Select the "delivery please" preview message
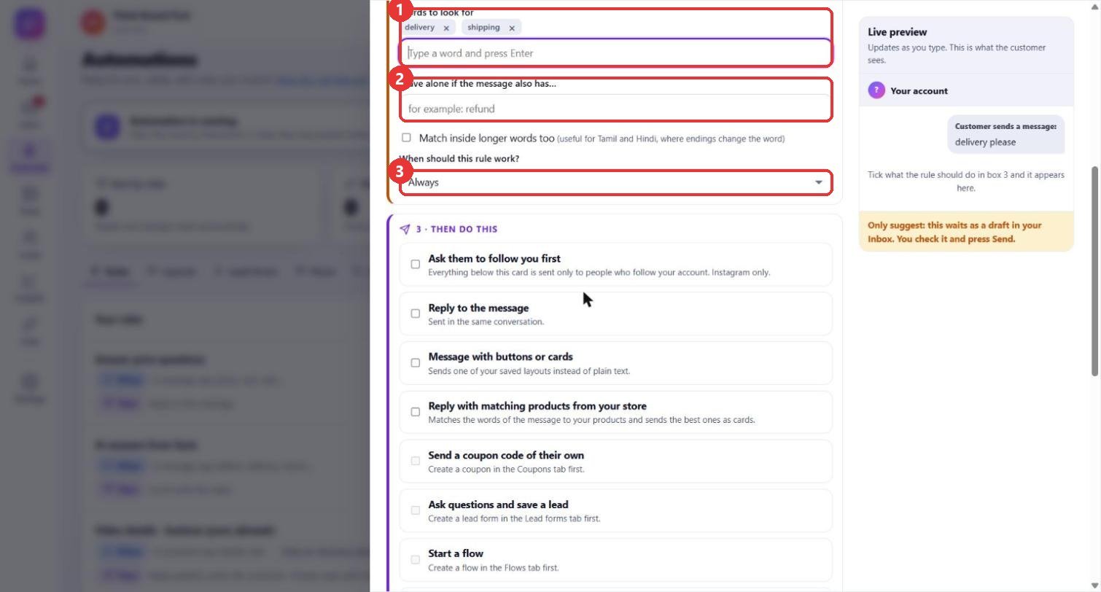 coord(985,142)
